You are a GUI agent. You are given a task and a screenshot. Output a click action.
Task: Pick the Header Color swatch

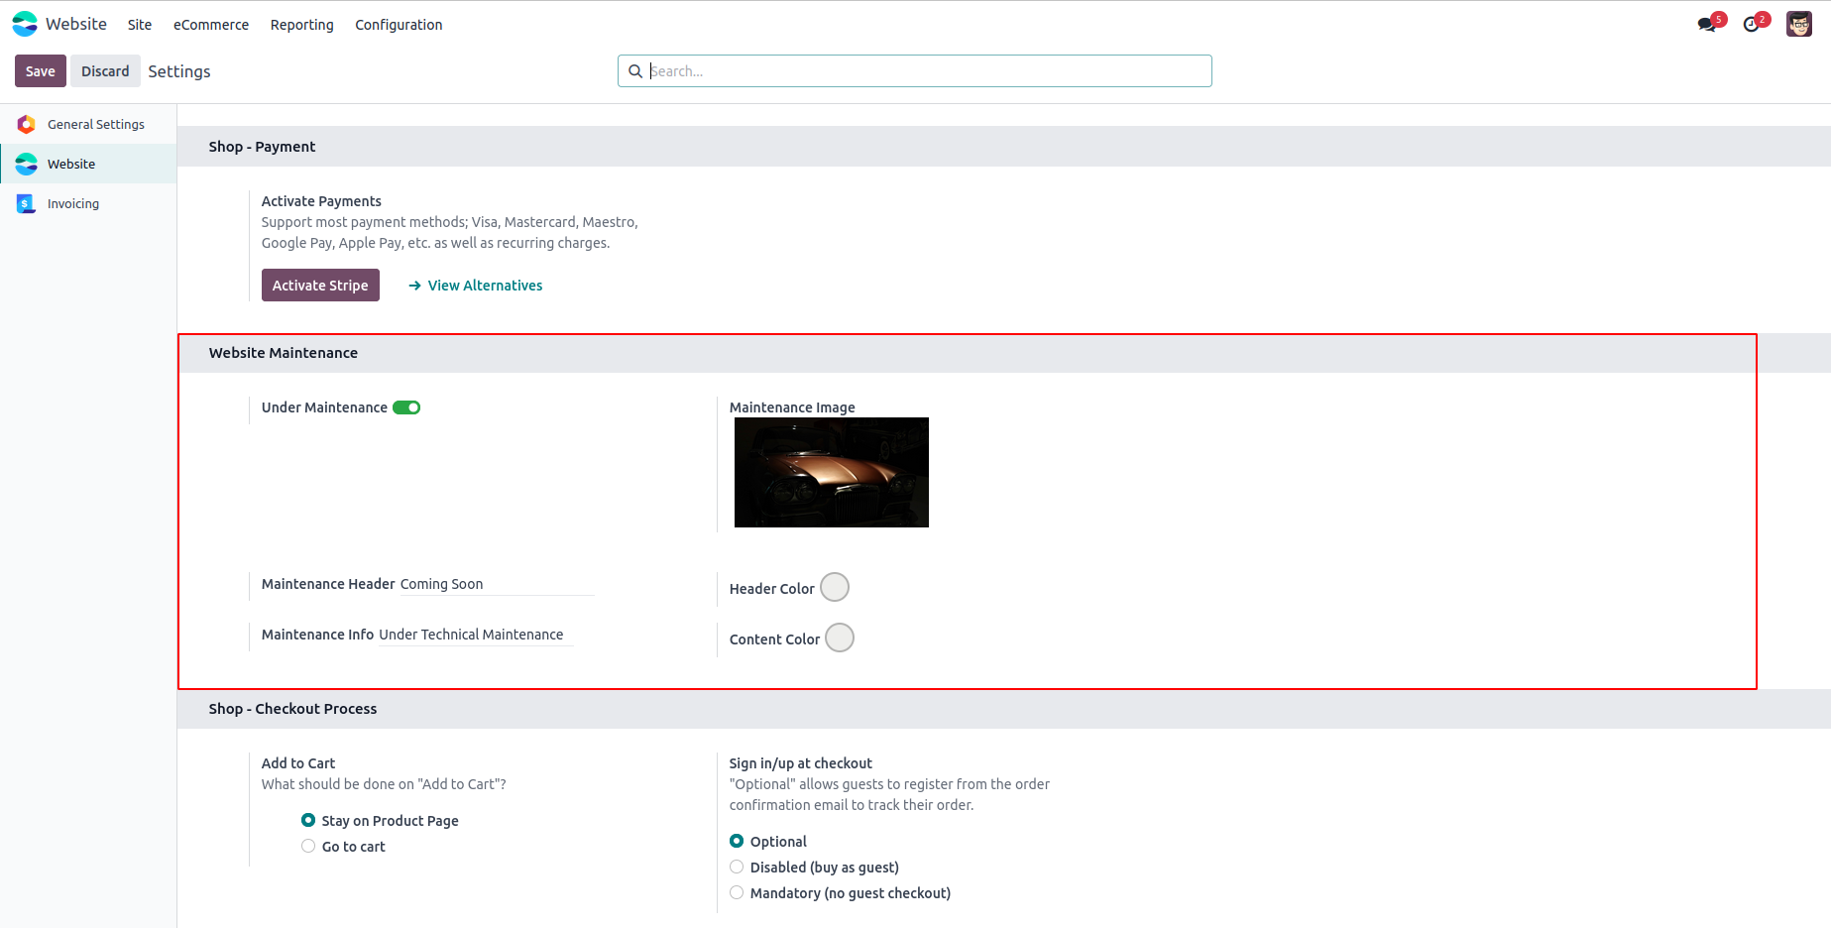point(835,587)
